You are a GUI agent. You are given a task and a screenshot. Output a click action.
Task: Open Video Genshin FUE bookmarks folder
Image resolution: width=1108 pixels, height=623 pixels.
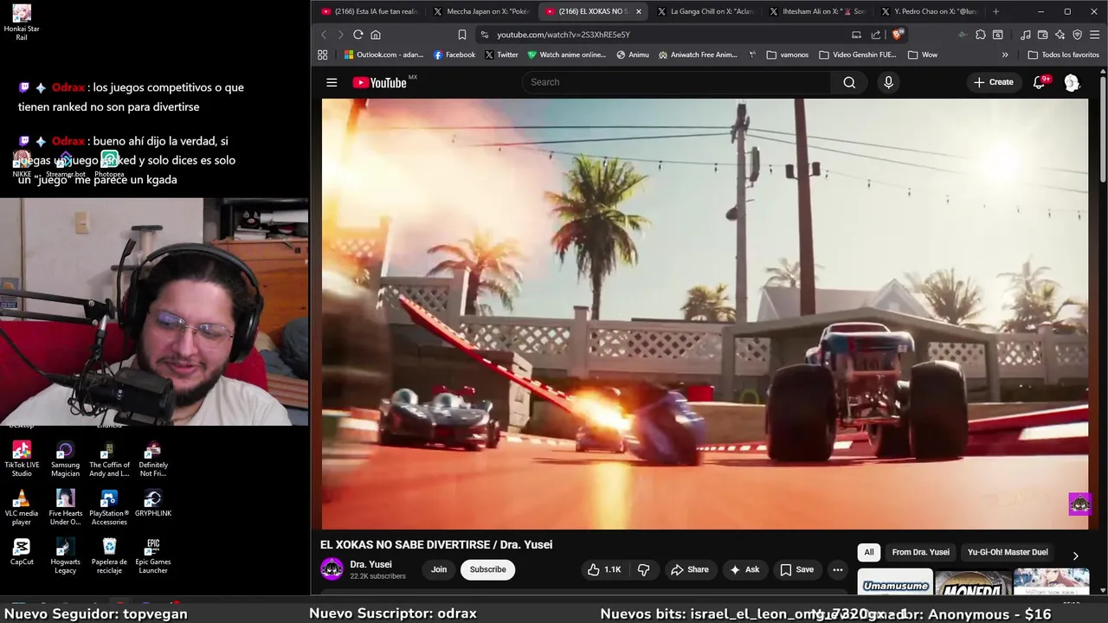pos(858,55)
